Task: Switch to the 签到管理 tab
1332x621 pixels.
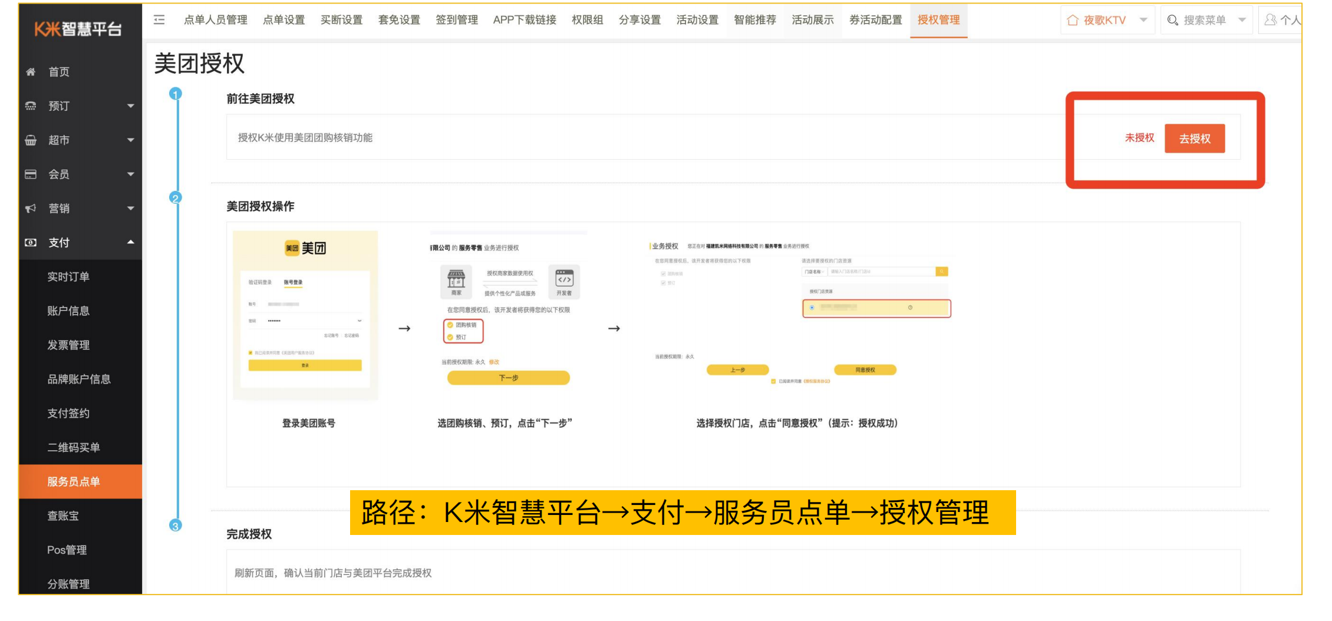Action: point(457,20)
